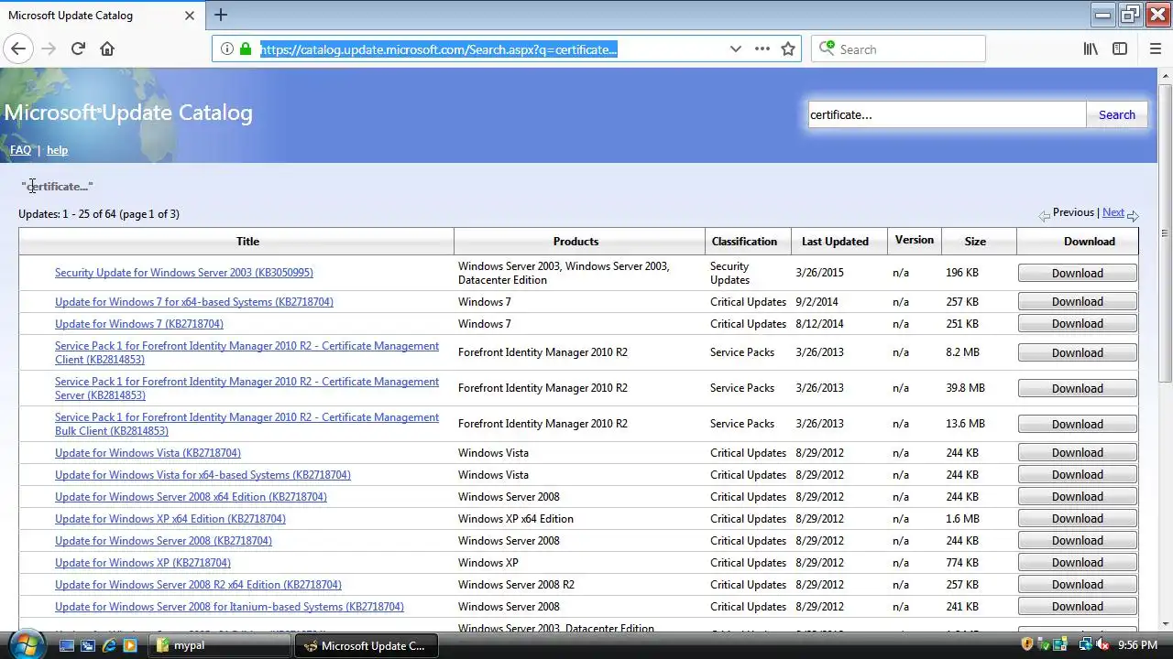This screenshot has height=659, width=1173.
Task: Open a new tab with plus button
Action: (x=221, y=15)
